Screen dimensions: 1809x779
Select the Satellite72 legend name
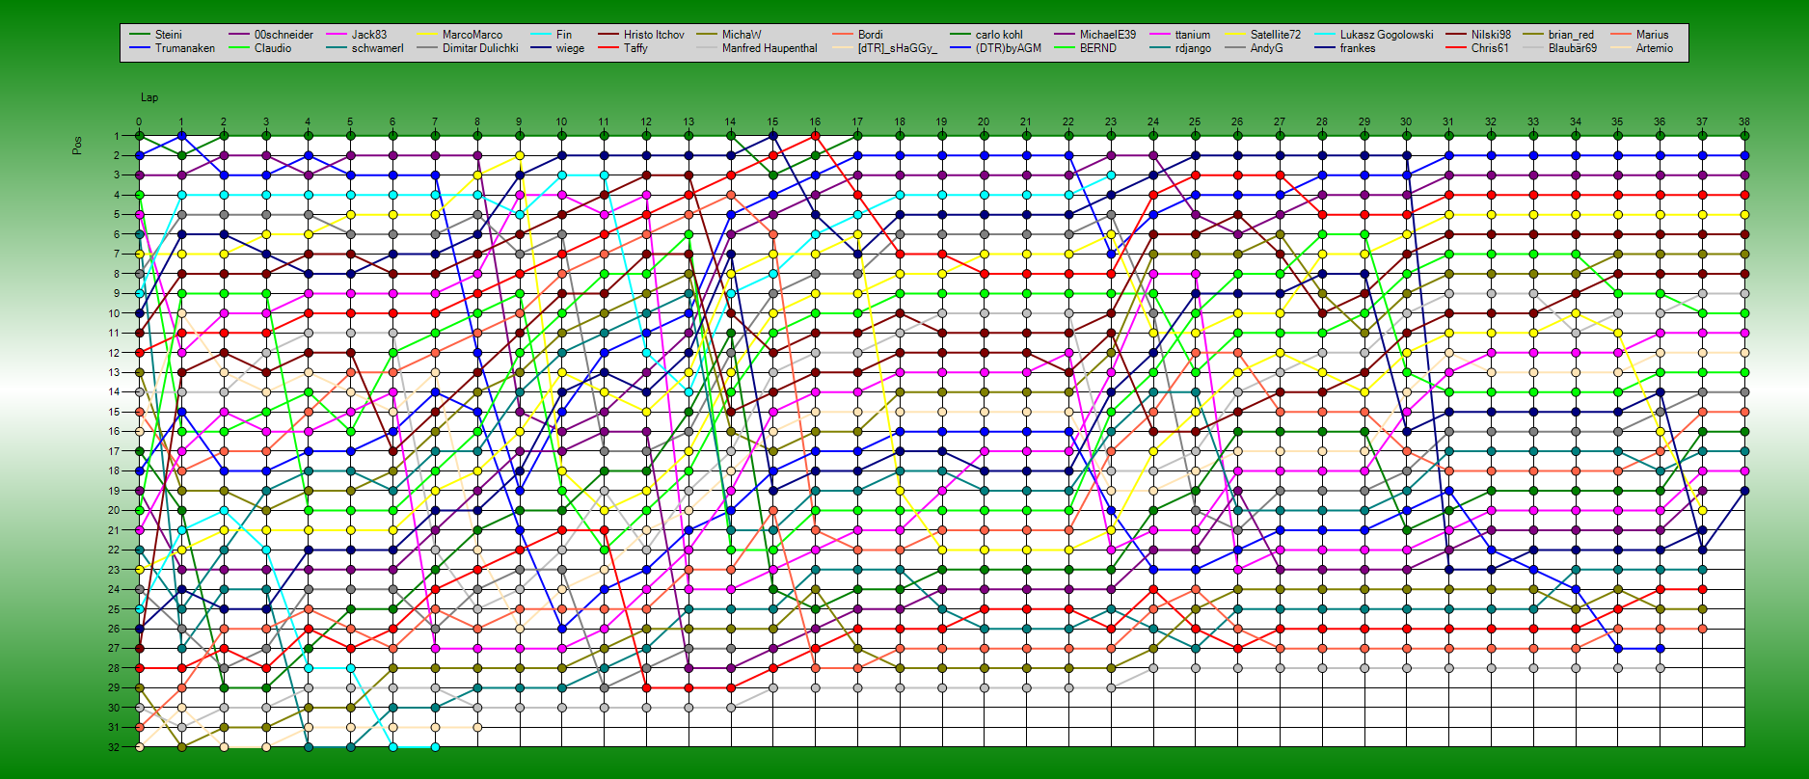tap(1276, 35)
